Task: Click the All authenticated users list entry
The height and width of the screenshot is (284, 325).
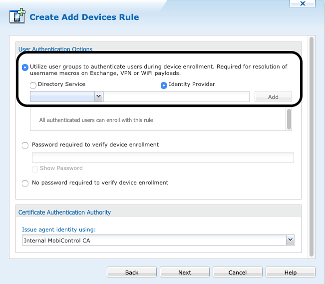Action: coord(96,120)
